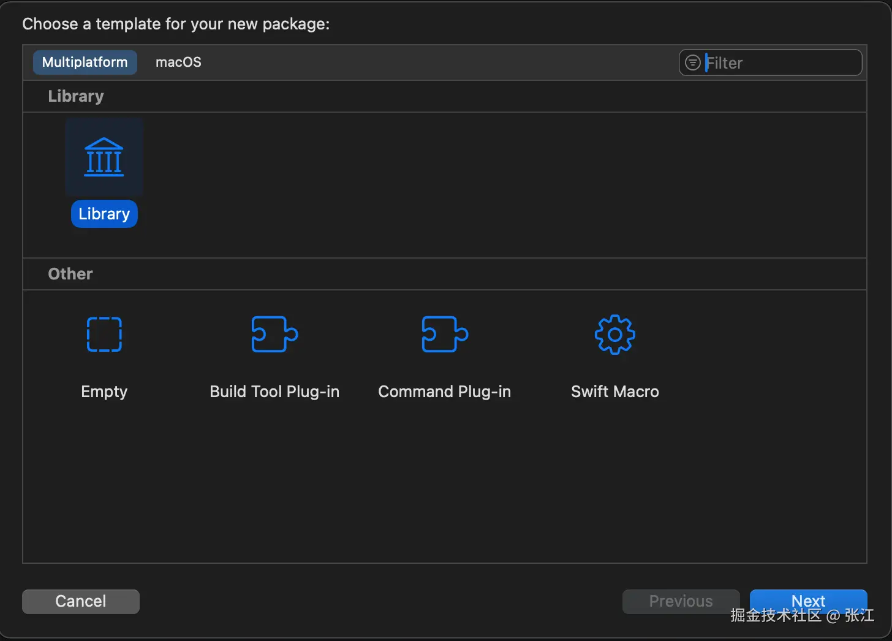This screenshot has height=641, width=892.
Task: Click the Build Tool Plug-in label
Action: tap(274, 392)
